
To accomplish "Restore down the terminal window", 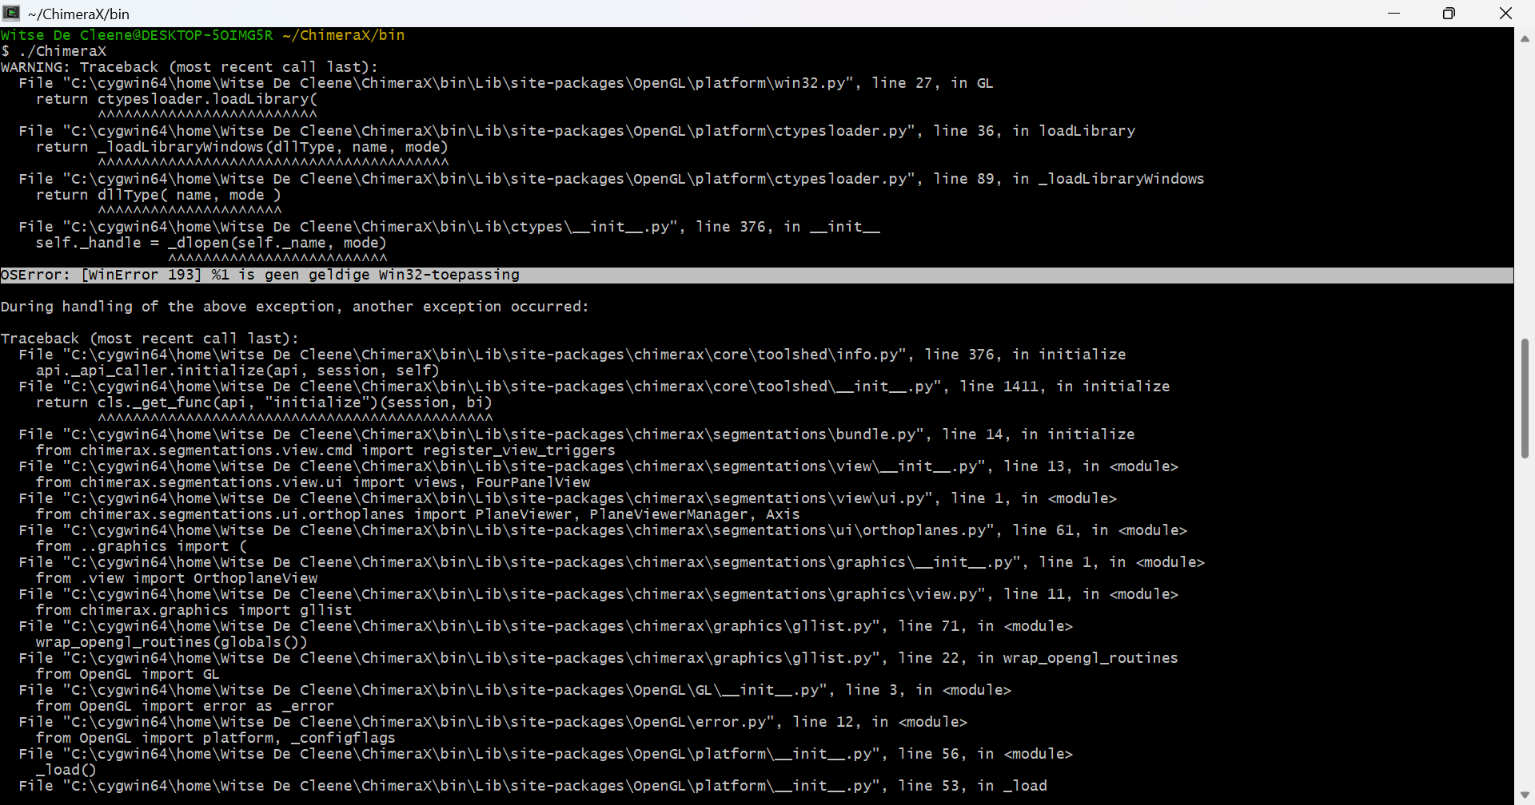I will click(1449, 14).
